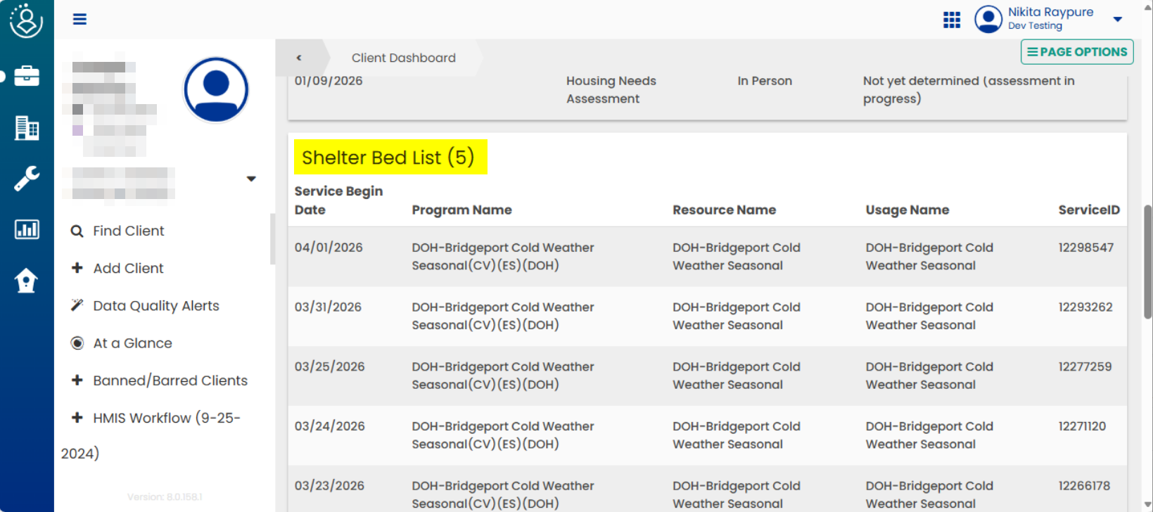Viewport: 1153px width, 512px height.
Task: Select Add Client menu item
Action: pos(128,268)
